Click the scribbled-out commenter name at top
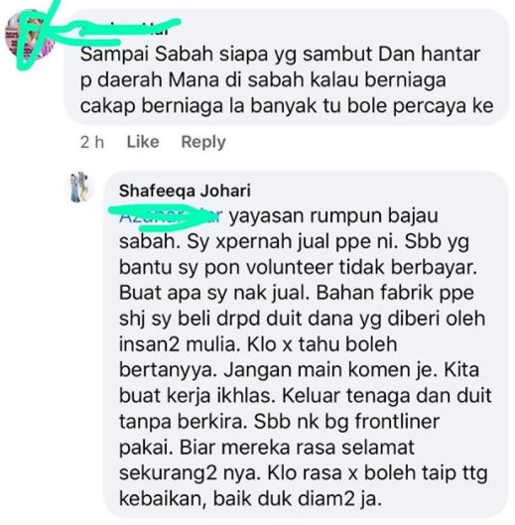The image size is (515, 525). (x=129, y=30)
